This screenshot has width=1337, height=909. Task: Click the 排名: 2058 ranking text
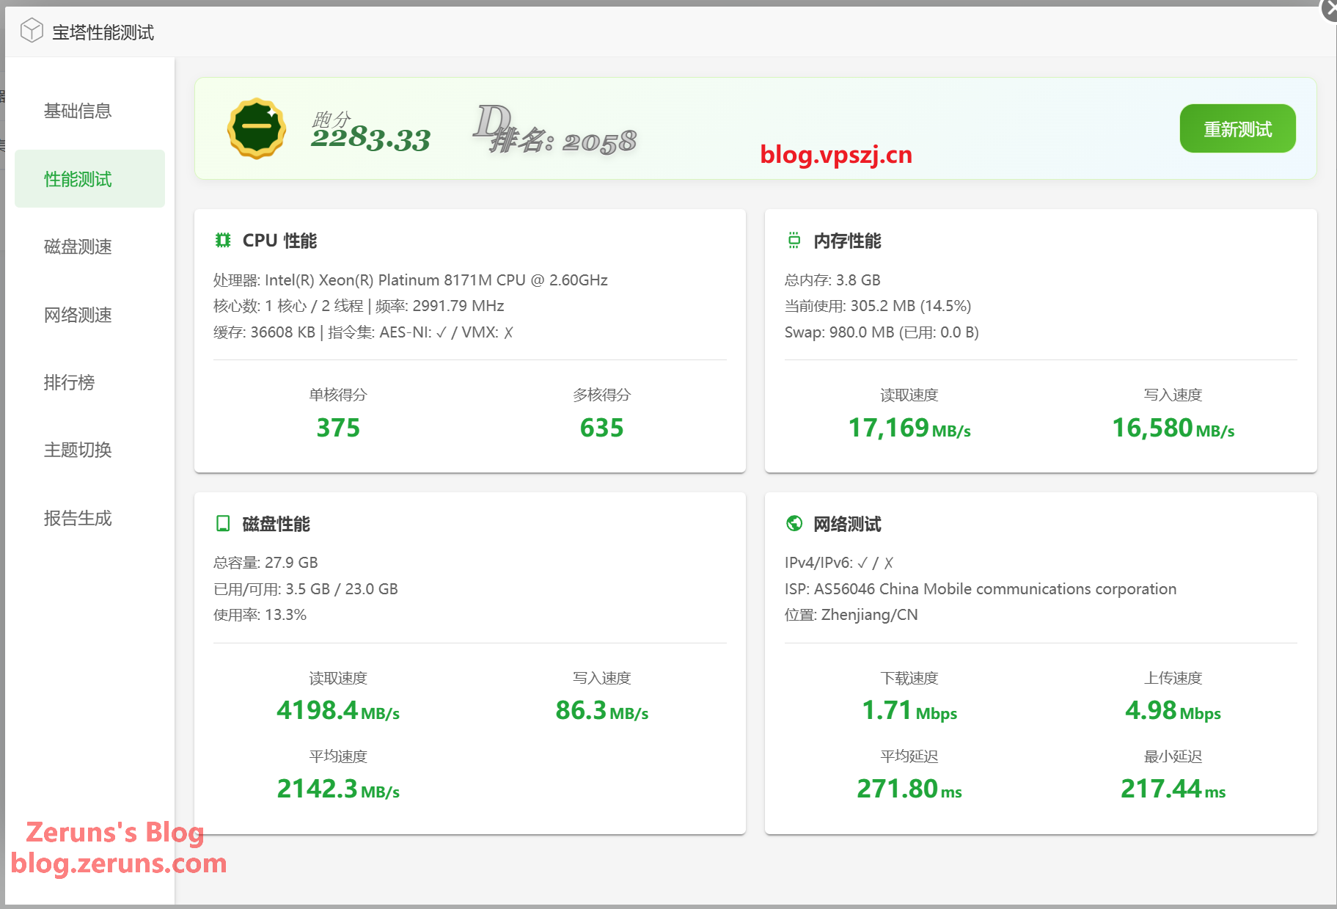[563, 140]
